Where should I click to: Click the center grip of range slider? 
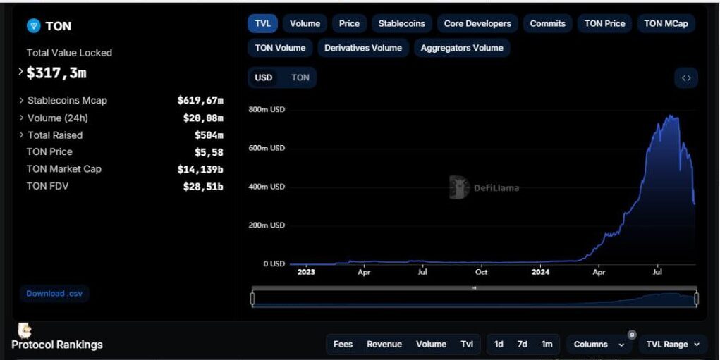[x=475, y=288]
